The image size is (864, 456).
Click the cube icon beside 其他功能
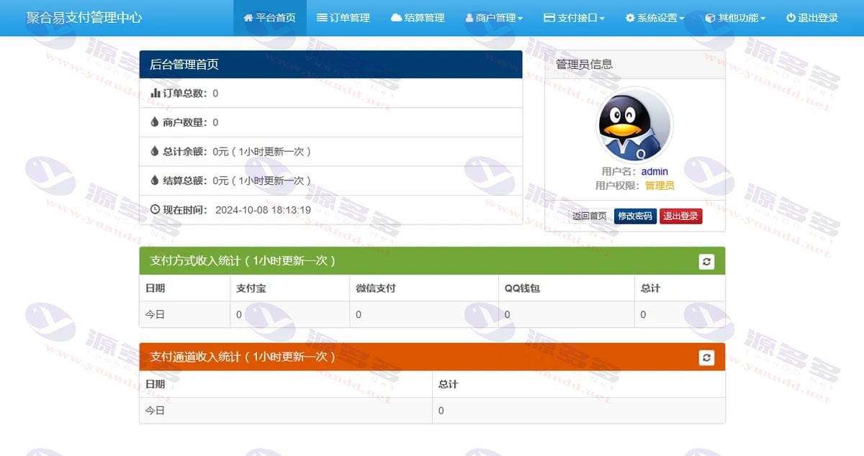(x=710, y=18)
